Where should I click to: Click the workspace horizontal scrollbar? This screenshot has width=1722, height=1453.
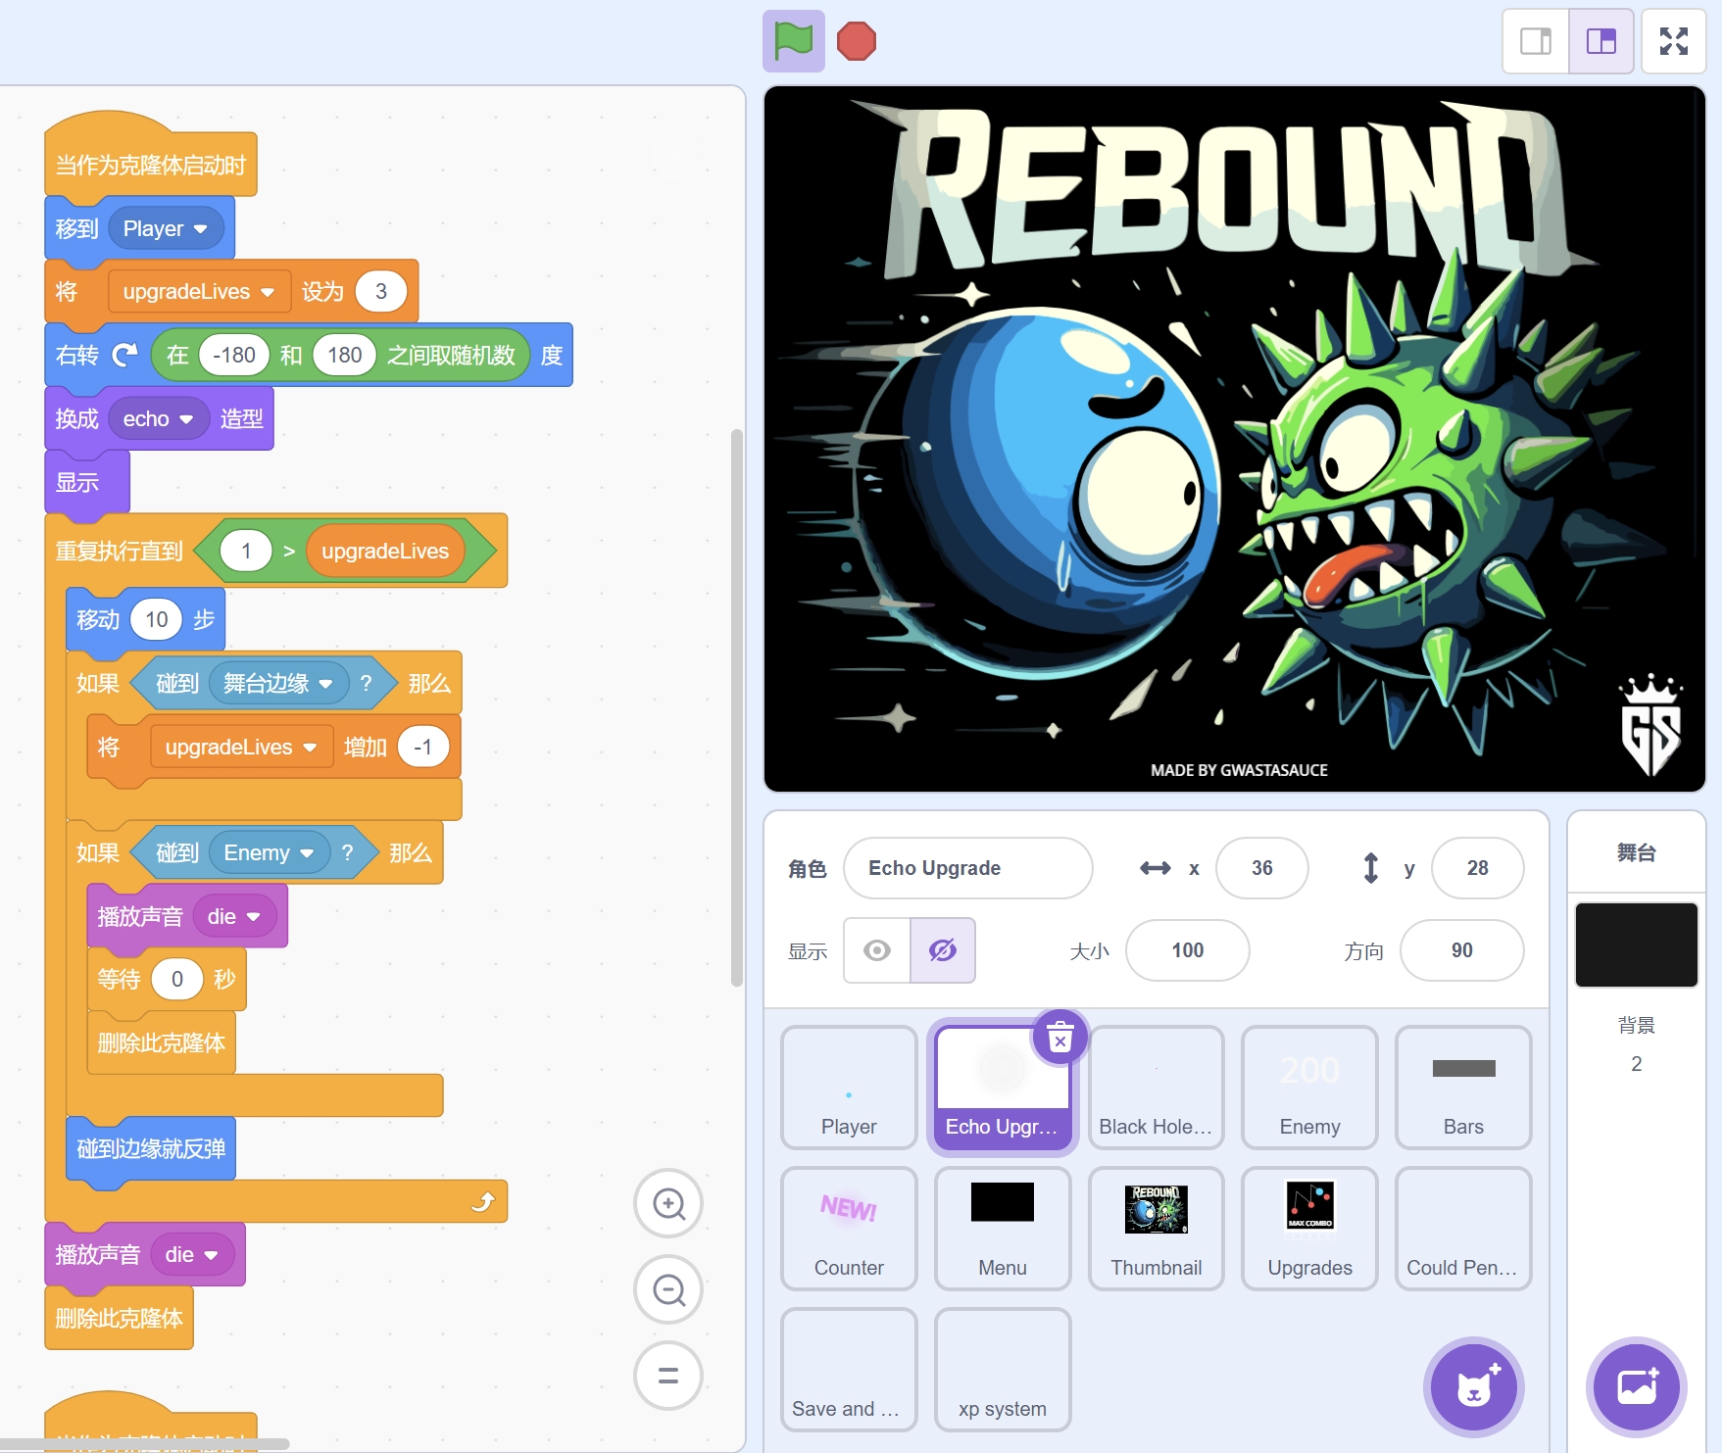(x=145, y=1443)
